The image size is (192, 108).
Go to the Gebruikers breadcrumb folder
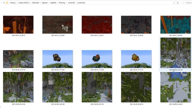(36, 3)
